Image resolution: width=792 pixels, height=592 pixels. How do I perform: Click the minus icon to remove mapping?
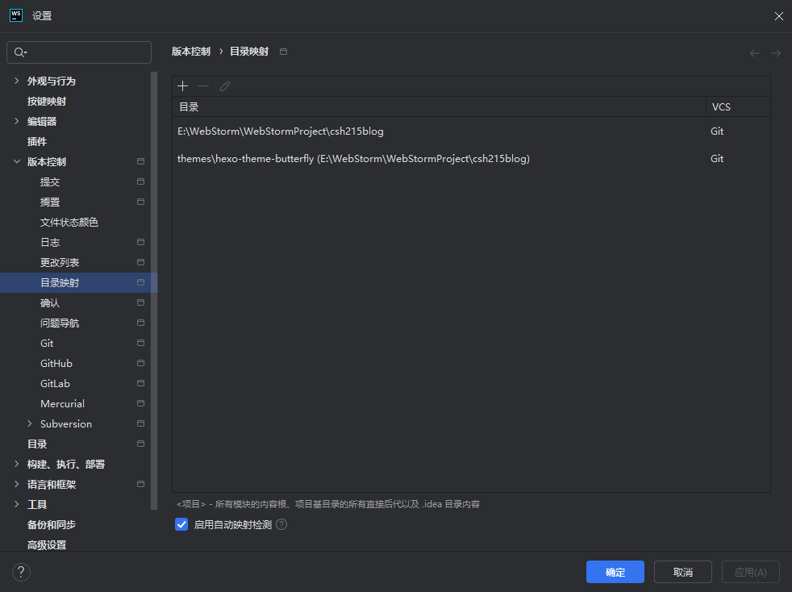pyautogui.click(x=204, y=86)
